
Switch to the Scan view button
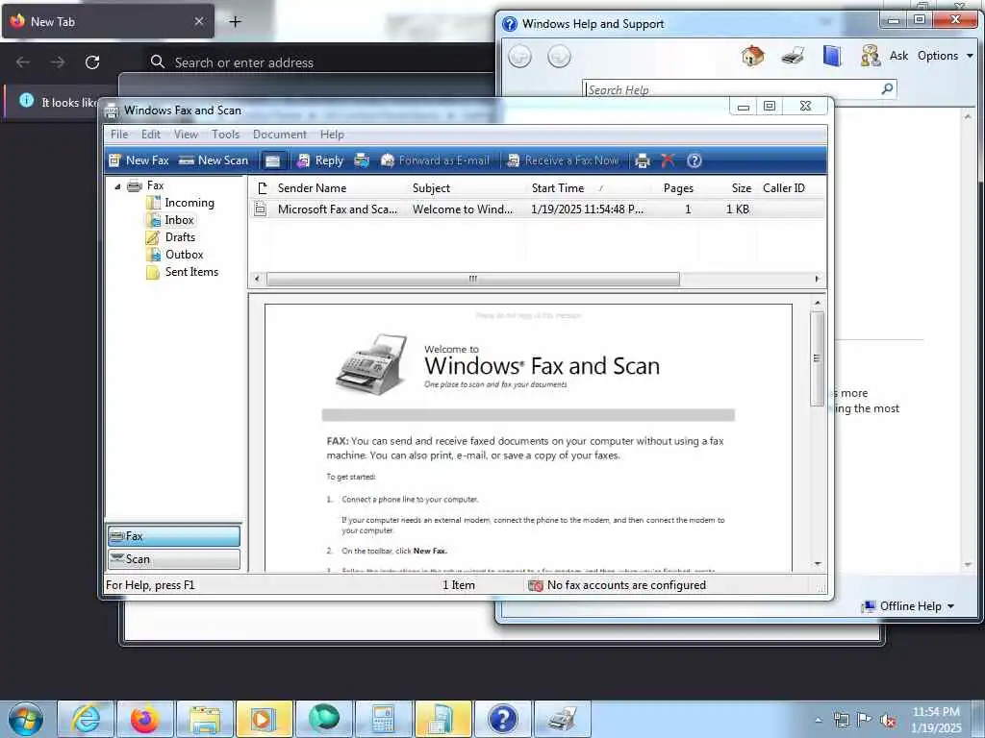[174, 559]
